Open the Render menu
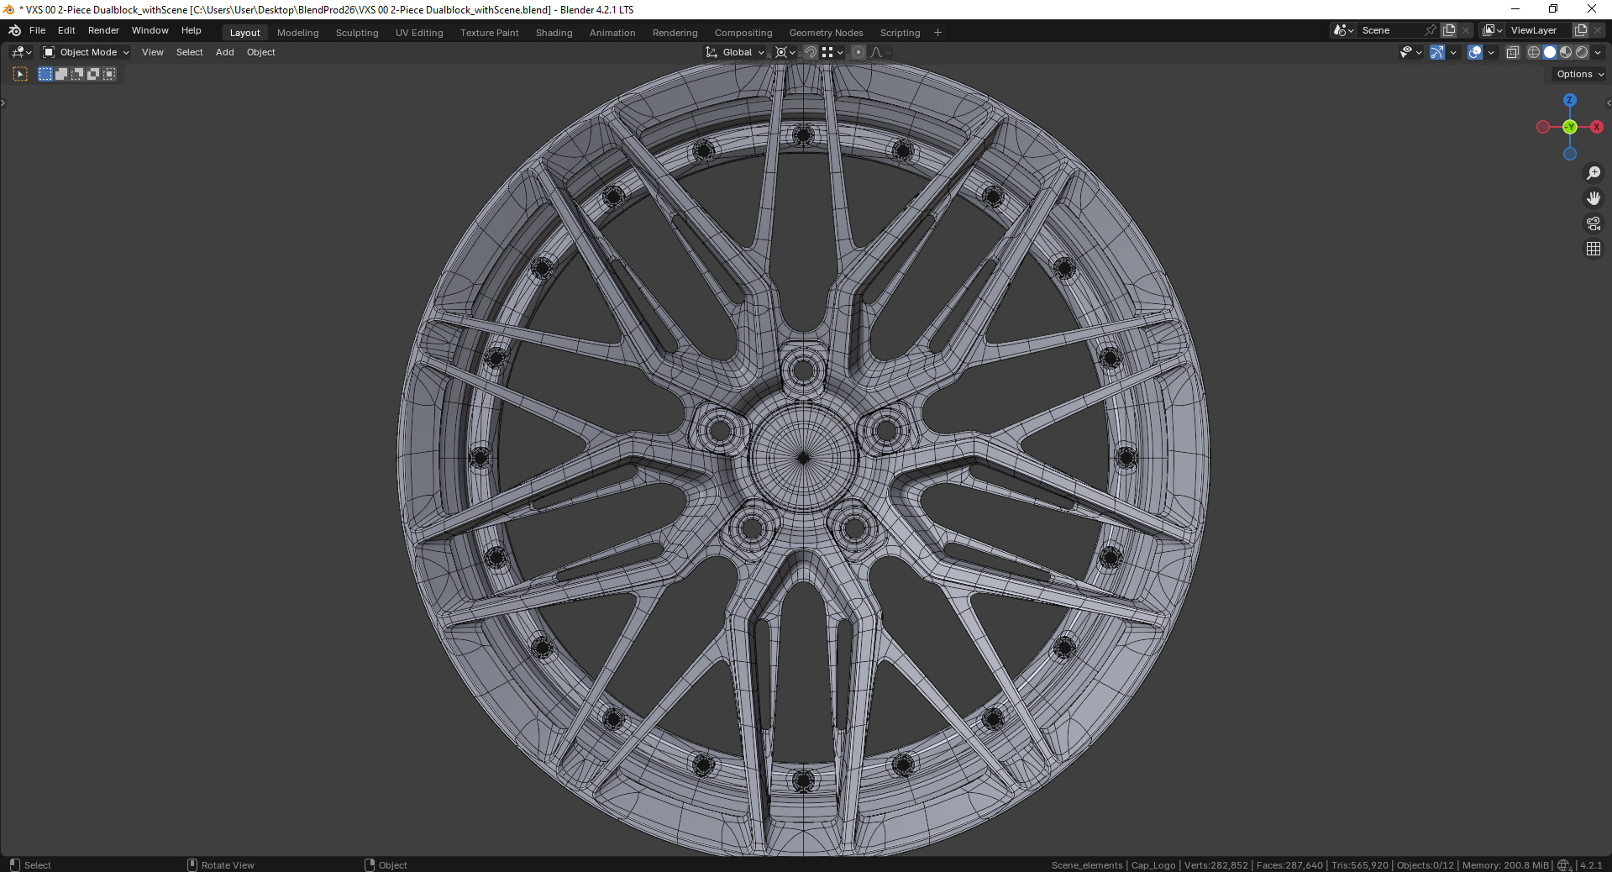The image size is (1612, 872). click(103, 30)
